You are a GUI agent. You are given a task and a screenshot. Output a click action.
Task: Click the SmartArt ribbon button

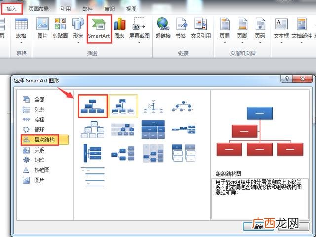pyautogui.click(x=99, y=29)
